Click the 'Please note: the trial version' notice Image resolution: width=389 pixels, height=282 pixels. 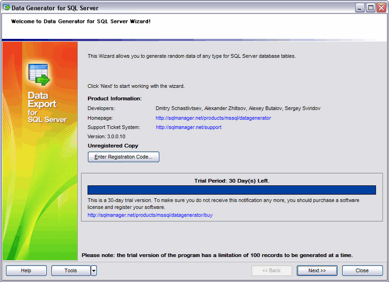point(217,255)
